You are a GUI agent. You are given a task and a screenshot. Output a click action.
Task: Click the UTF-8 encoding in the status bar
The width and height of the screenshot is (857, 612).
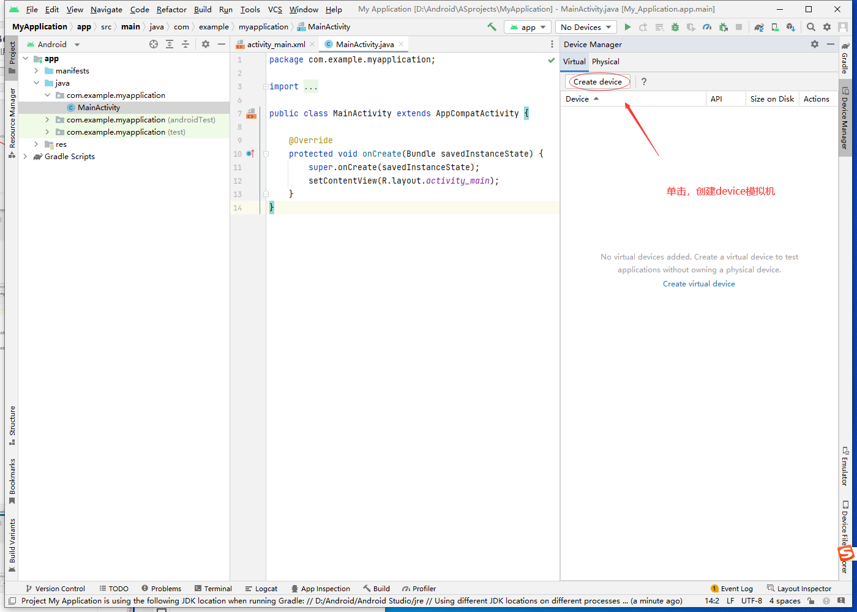pyautogui.click(x=752, y=601)
